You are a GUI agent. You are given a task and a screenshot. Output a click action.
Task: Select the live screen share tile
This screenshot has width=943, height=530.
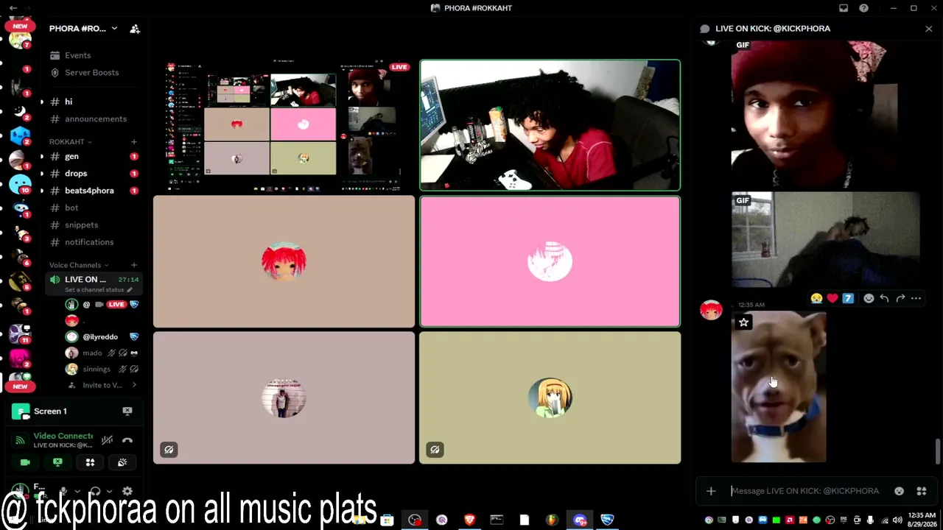pos(284,125)
